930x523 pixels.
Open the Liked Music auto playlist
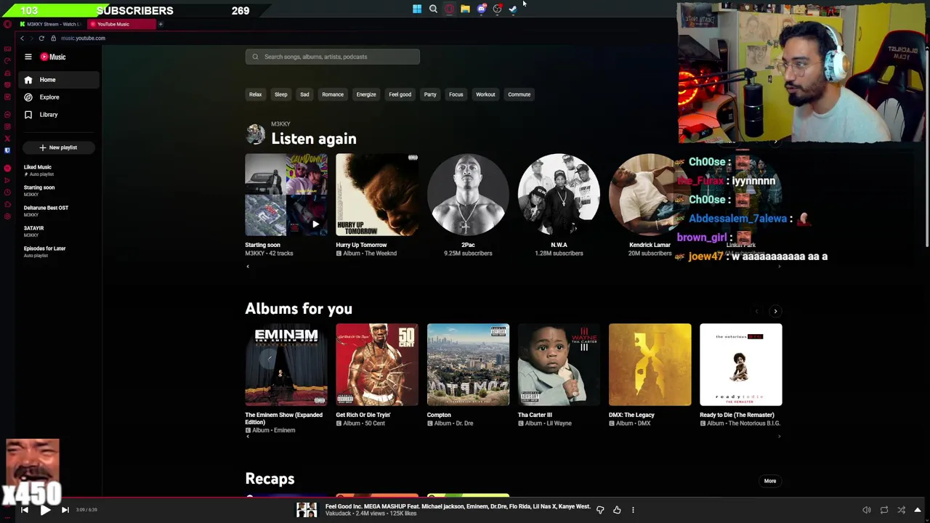click(38, 170)
